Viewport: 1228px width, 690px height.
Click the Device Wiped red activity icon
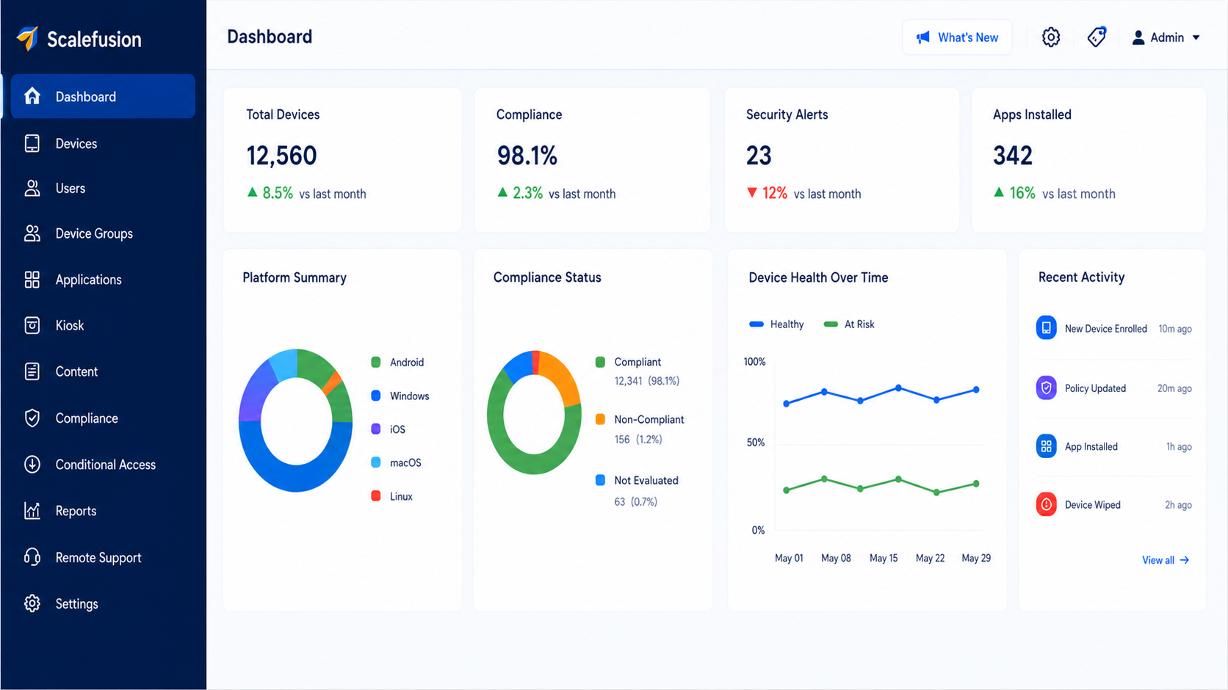pyautogui.click(x=1046, y=504)
